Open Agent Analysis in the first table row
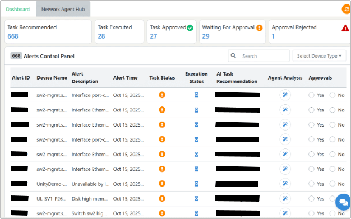The width and height of the screenshot is (351, 219). 285,95
